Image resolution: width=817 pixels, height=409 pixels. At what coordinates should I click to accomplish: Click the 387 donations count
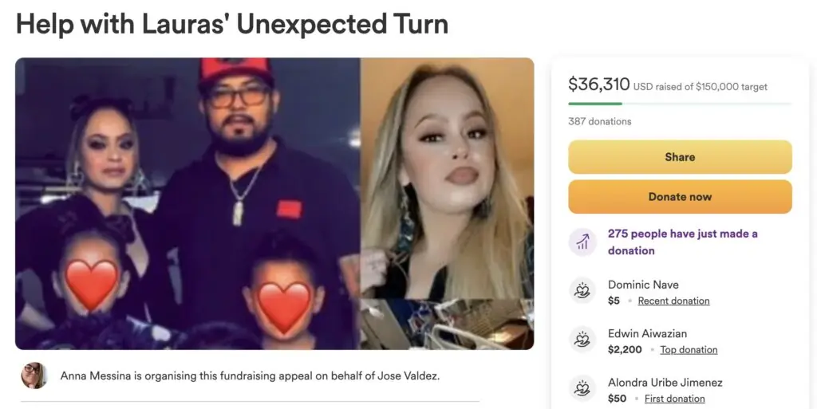(600, 121)
